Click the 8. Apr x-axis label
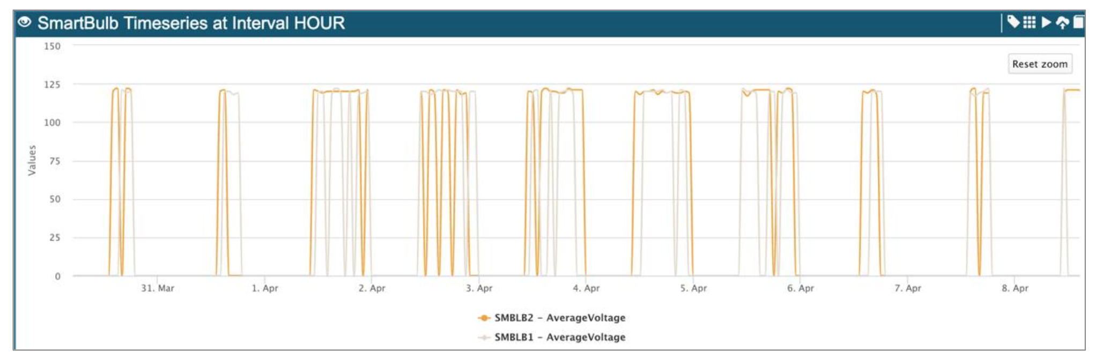This screenshot has width=1095, height=359. pos(1015,288)
